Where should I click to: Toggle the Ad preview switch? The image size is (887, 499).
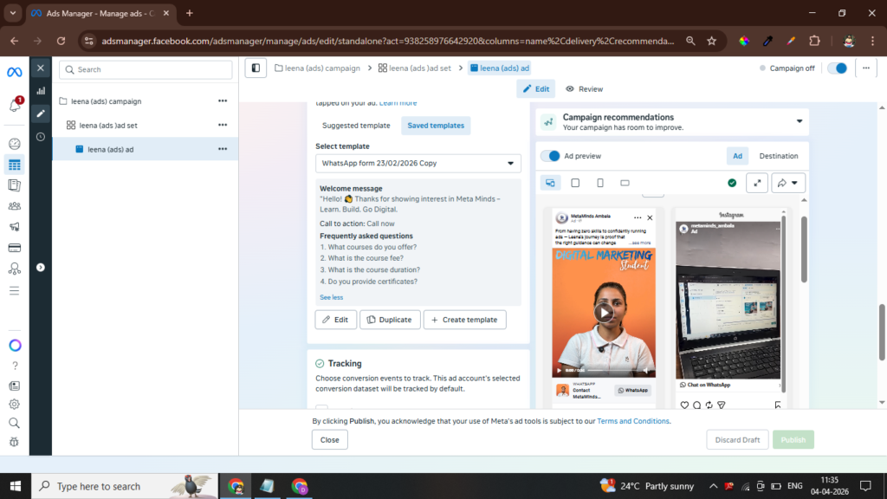[x=550, y=156]
